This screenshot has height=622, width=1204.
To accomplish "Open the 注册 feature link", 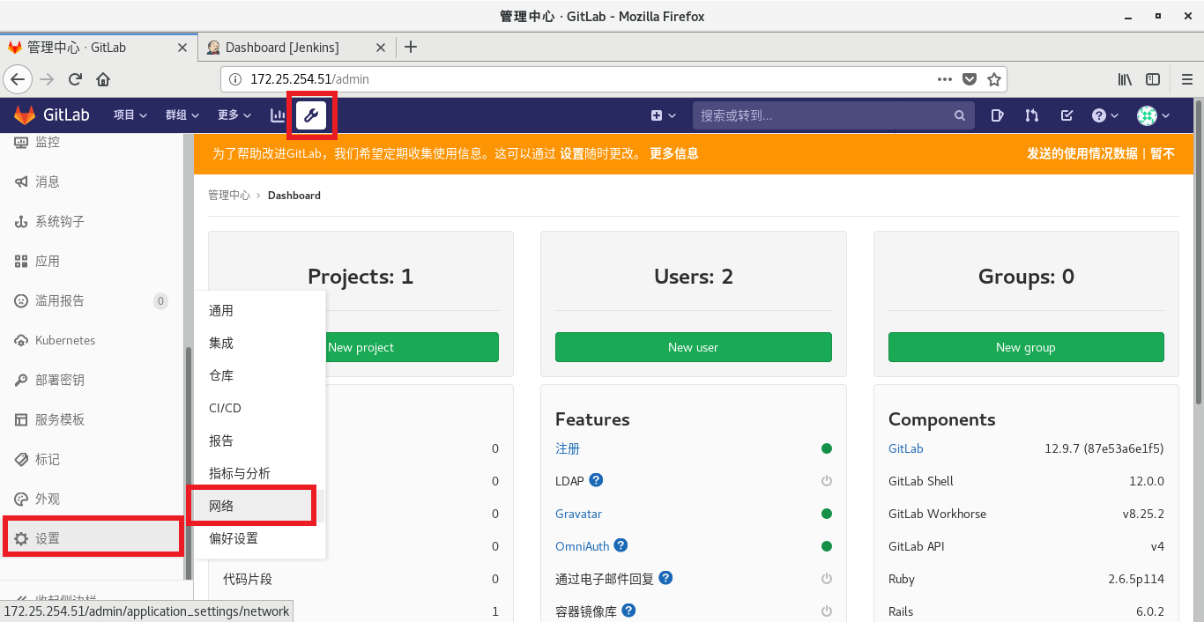I will click(x=568, y=448).
